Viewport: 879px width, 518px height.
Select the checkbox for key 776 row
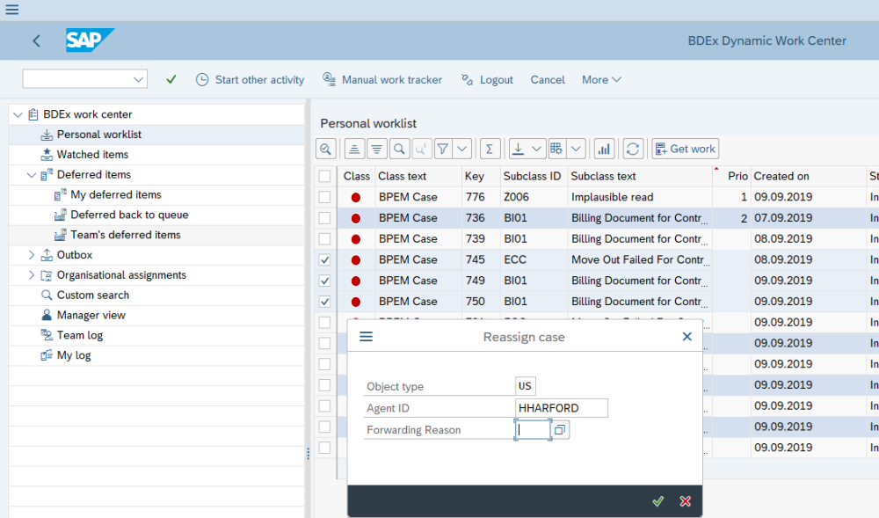[325, 197]
